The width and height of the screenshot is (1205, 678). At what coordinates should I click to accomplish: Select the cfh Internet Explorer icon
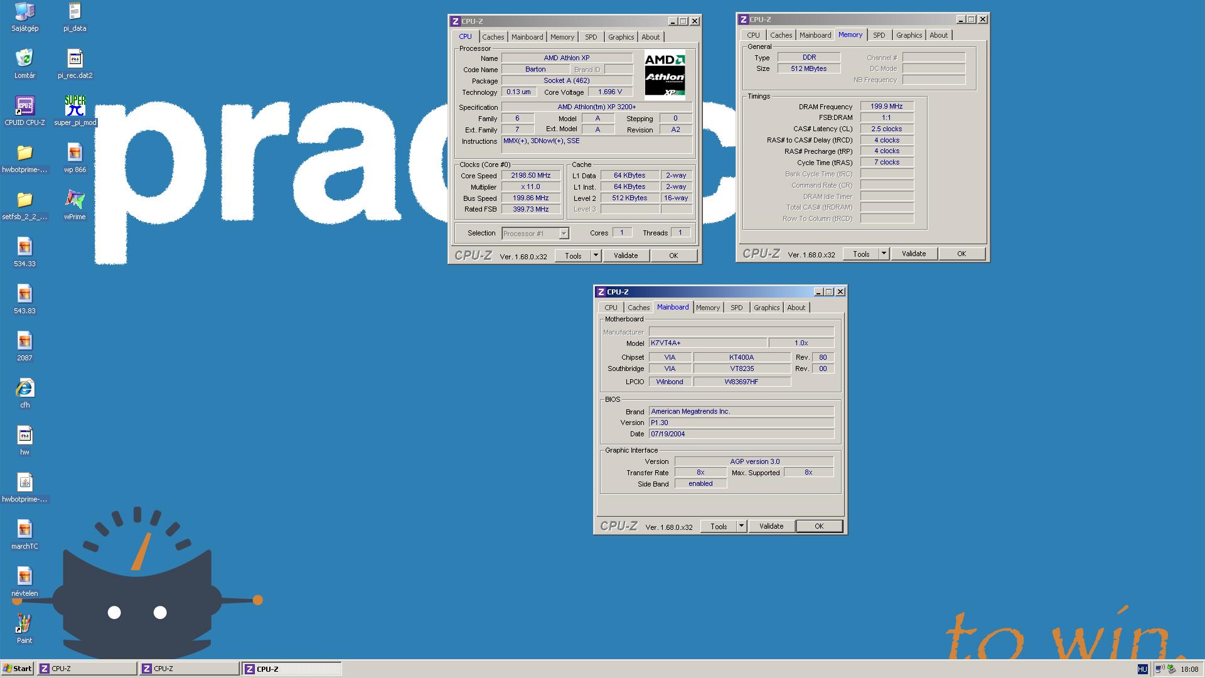[x=24, y=394]
